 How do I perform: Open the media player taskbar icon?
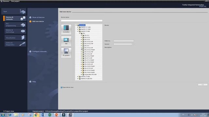(x=23, y=115)
